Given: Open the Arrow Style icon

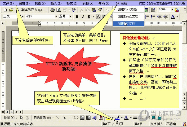Looking at the screenshot, I should coord(148,118).
